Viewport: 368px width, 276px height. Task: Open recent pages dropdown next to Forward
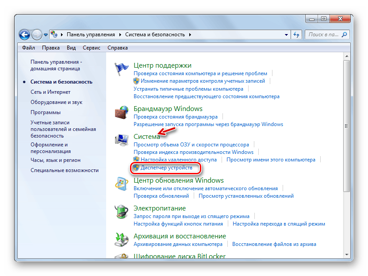[x=46, y=34]
